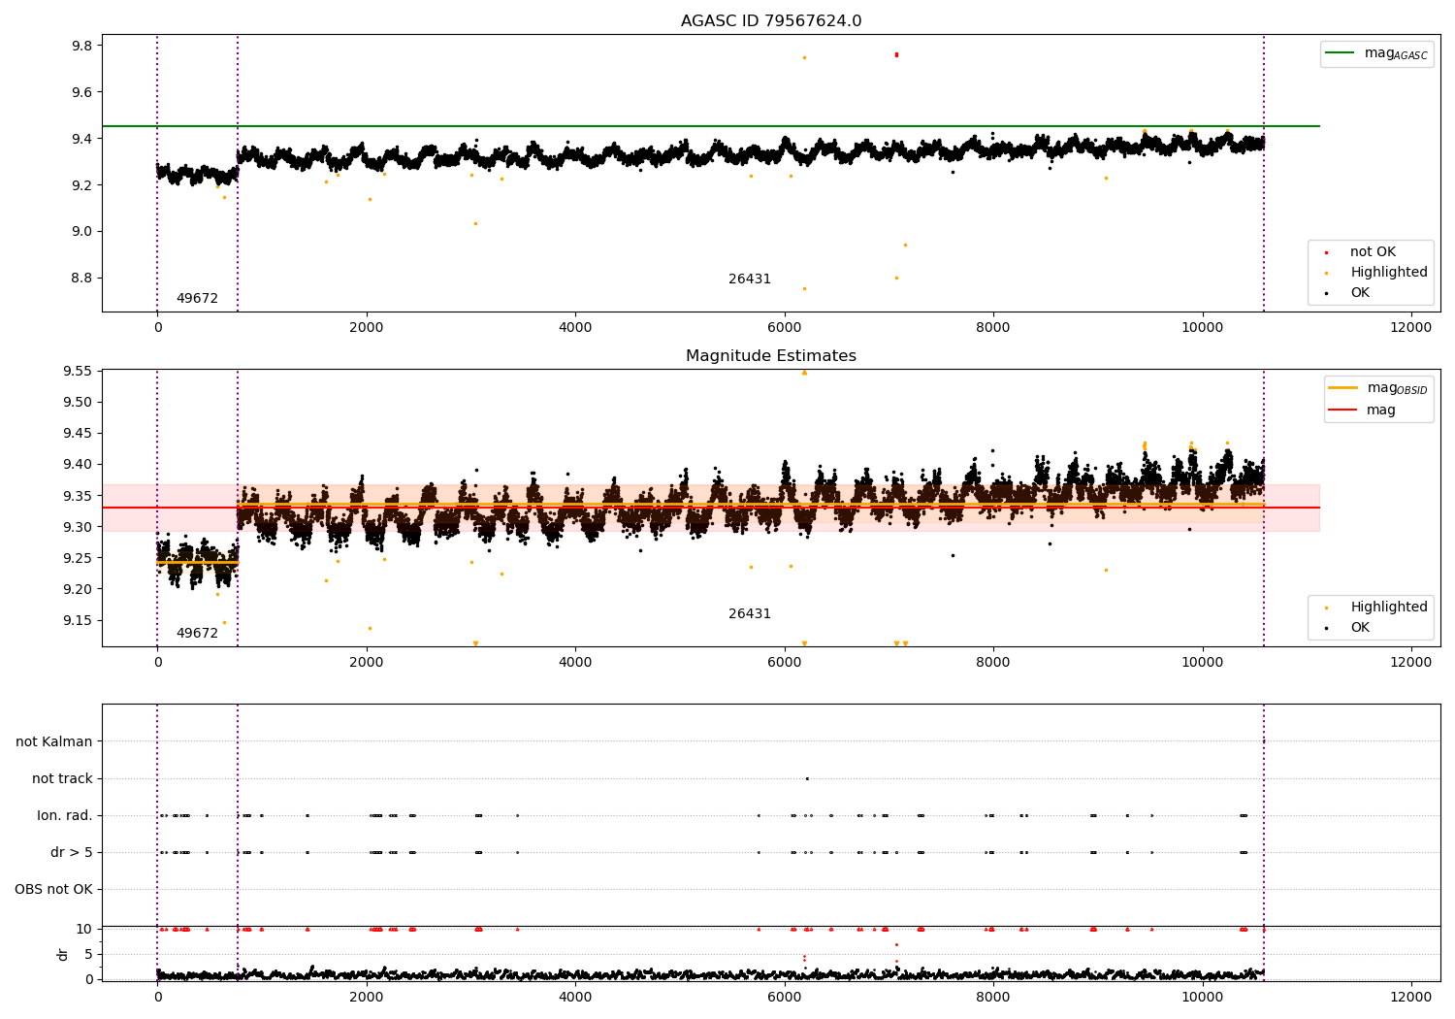Click the 9.2 y-tick in top panel
This screenshot has height=1019, width=1455.
tap(81, 185)
